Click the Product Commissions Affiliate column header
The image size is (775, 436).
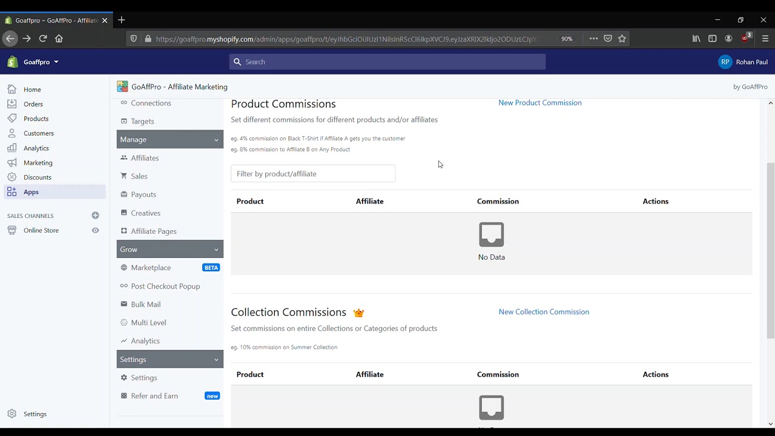tap(370, 202)
